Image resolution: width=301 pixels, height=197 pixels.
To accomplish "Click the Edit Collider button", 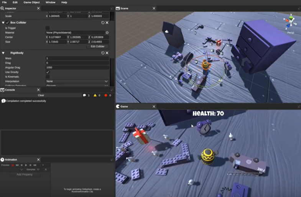I will click(97, 46).
